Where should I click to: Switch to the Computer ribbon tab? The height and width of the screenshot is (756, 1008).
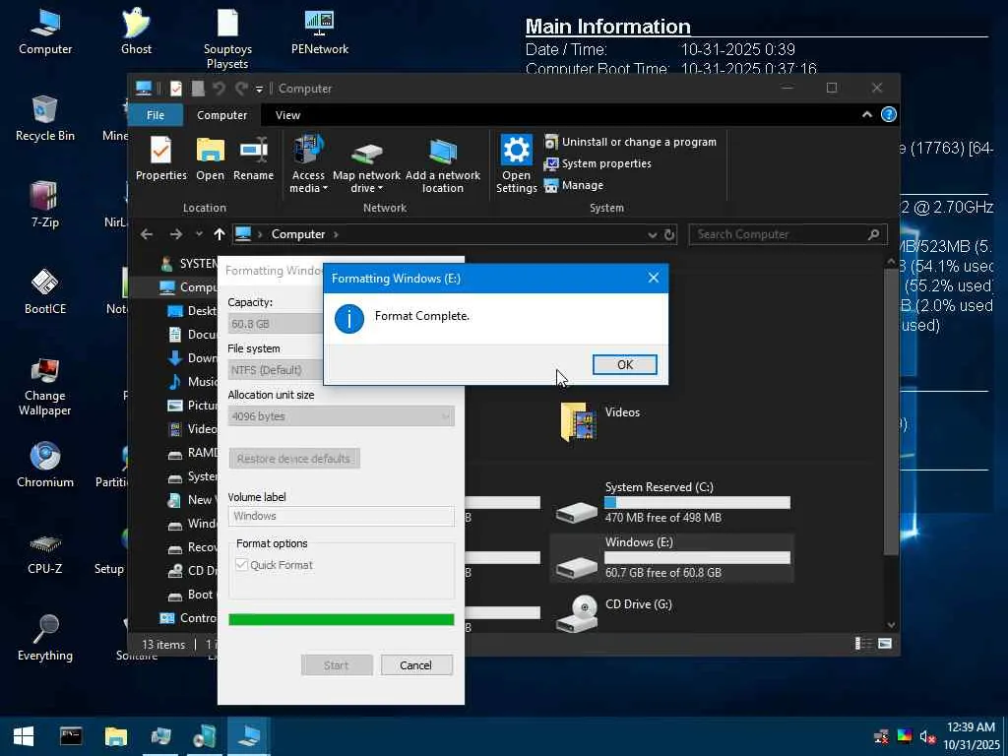point(221,115)
